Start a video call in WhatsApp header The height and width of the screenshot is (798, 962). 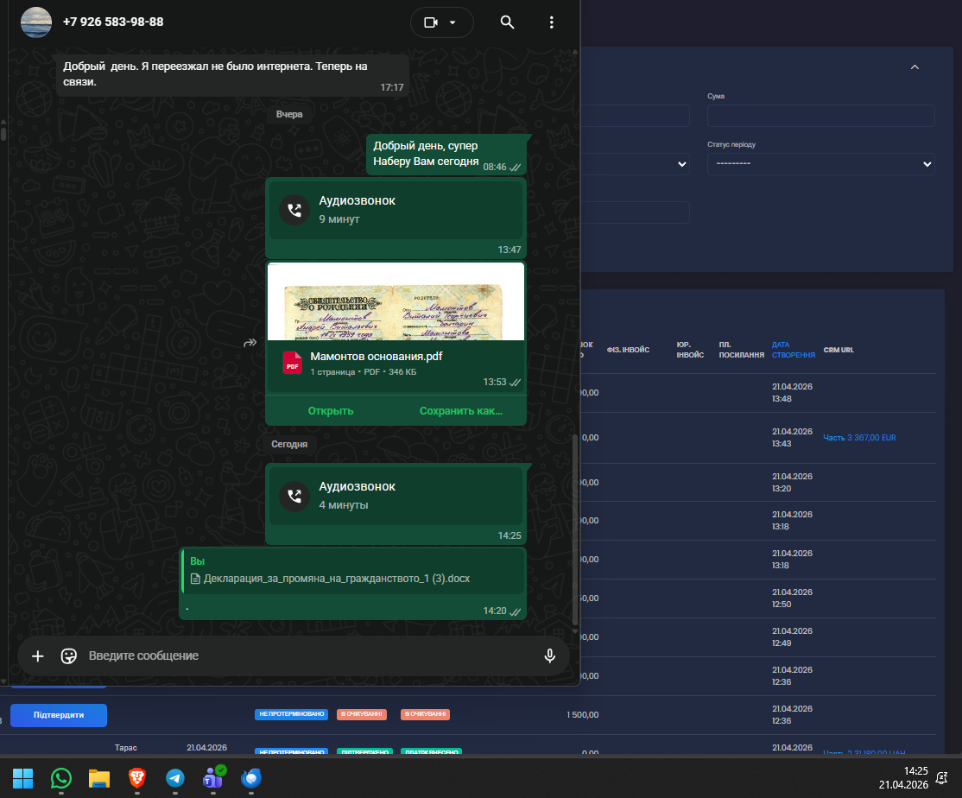point(431,22)
